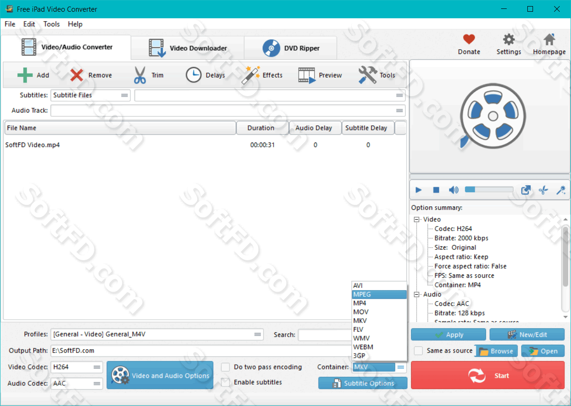Open the Edit menu
This screenshot has height=406, width=571.
click(x=29, y=24)
